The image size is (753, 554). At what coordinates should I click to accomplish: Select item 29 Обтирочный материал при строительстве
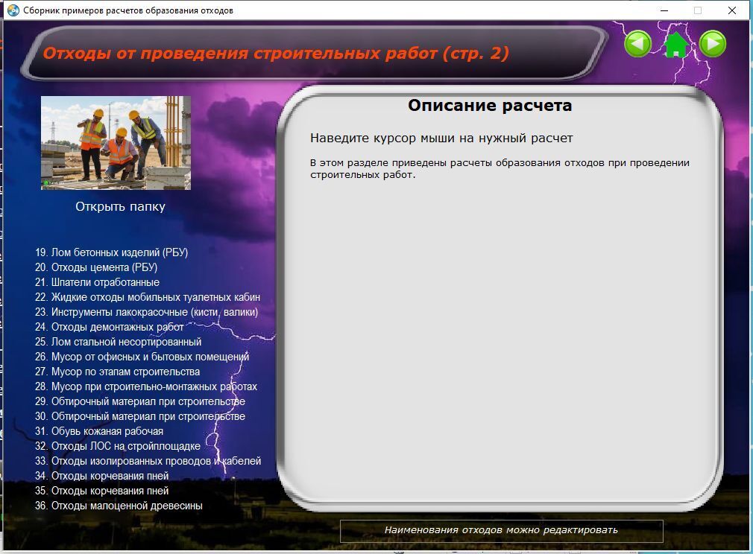point(139,401)
